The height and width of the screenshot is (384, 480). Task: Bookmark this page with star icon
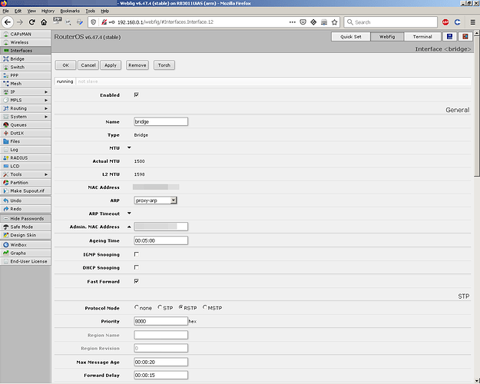(x=334, y=22)
